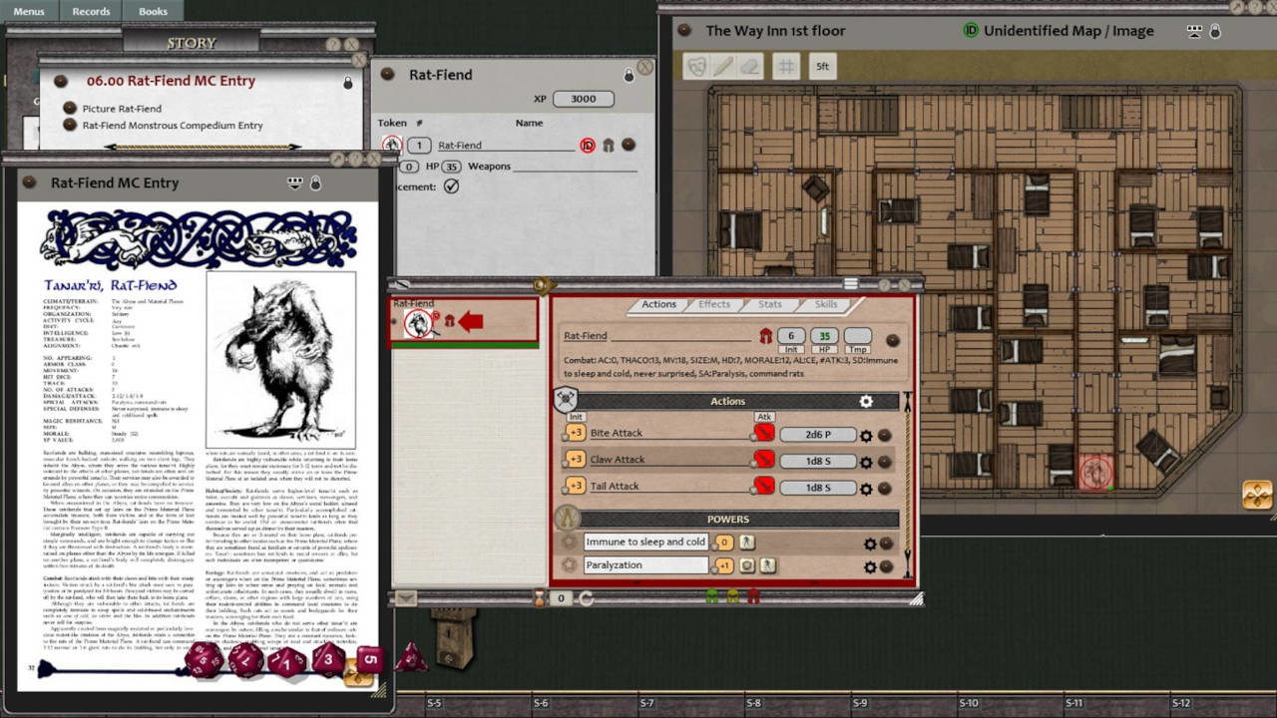
Task: Select the eraser tool on the map
Action: pos(750,67)
